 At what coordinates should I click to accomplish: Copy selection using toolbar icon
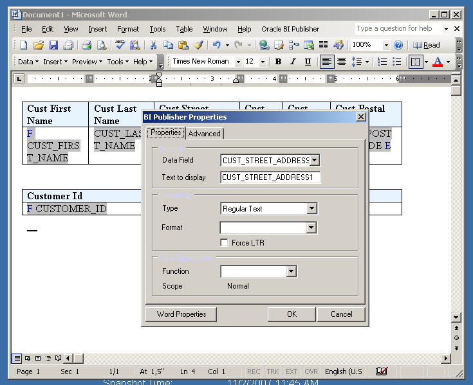coord(168,45)
